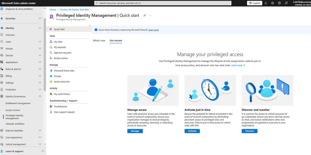
Task: Click the Protection lock icon in sidebar
Action: (2, 90)
